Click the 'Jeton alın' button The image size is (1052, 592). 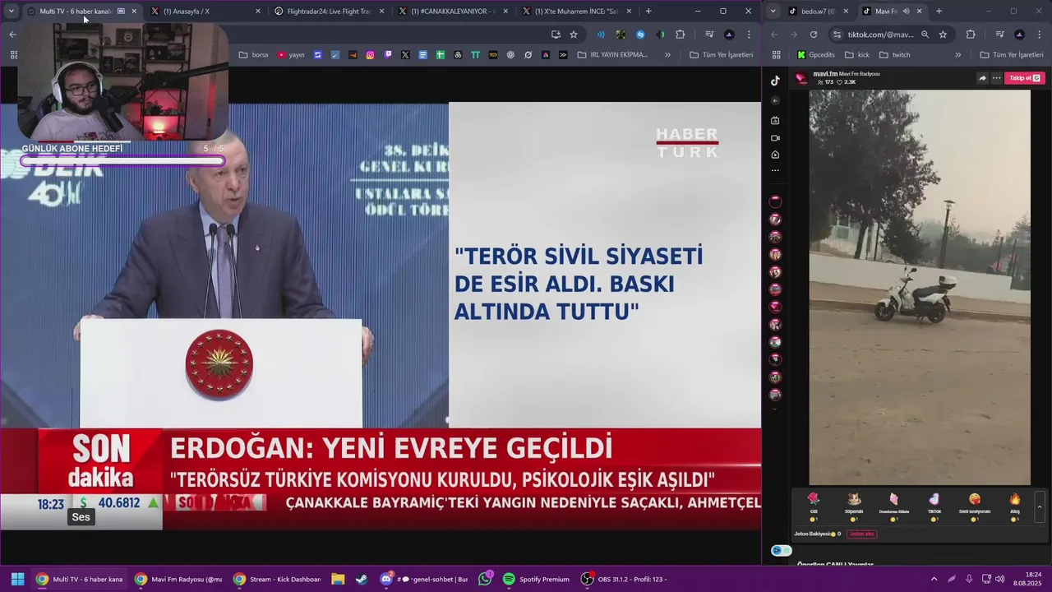pos(861,534)
